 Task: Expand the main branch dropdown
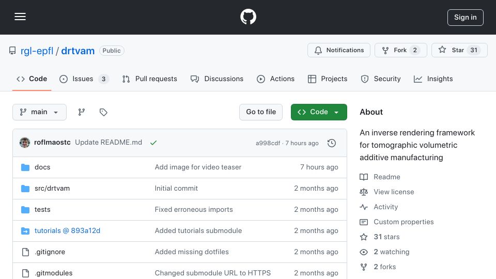(x=40, y=112)
